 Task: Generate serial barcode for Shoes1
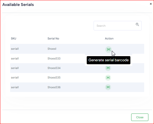(x=109, y=50)
